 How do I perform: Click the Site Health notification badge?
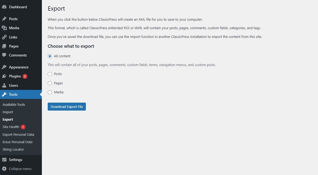click(23, 127)
